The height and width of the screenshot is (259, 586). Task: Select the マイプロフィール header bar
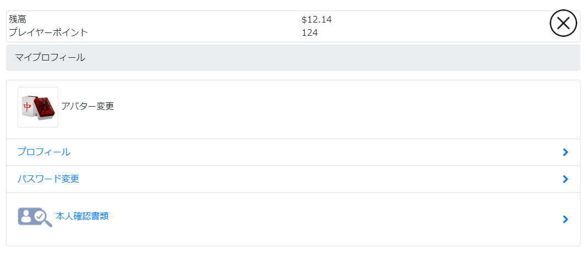(293, 58)
